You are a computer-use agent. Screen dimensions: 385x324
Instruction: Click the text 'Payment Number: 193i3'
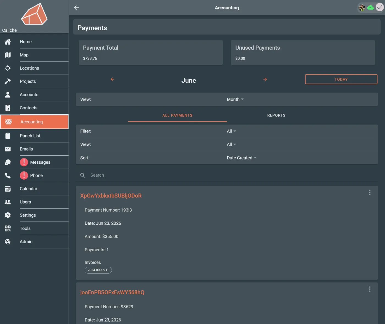[x=108, y=210]
